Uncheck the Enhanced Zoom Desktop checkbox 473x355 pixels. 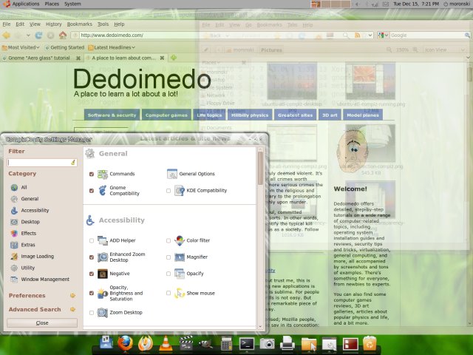pos(92,257)
